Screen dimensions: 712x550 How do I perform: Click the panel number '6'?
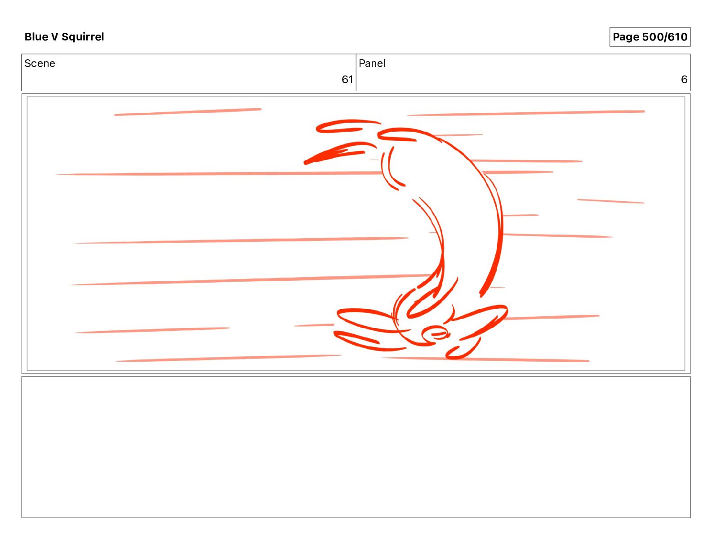tap(684, 80)
